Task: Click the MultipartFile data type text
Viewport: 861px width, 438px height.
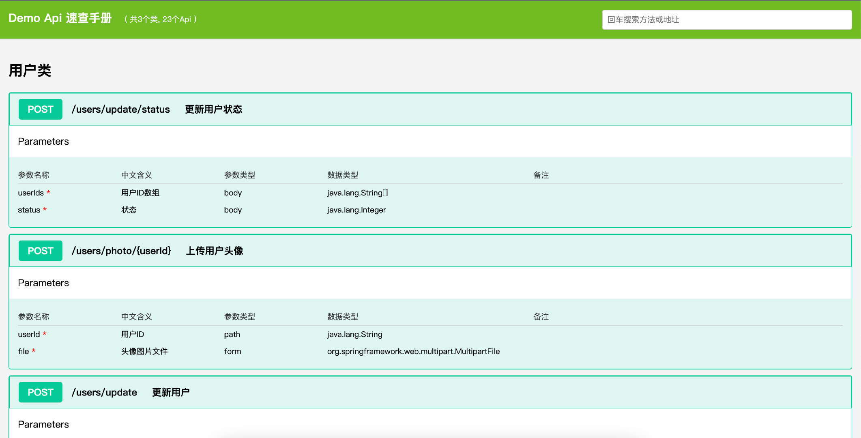Action: point(413,352)
